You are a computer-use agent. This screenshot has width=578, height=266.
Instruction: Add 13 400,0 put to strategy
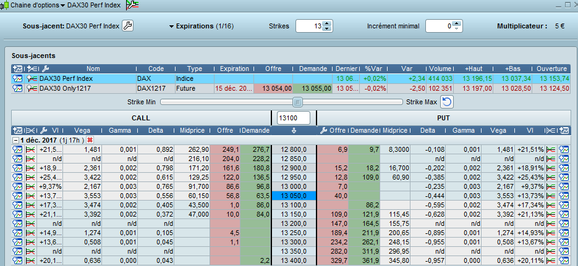551,260
